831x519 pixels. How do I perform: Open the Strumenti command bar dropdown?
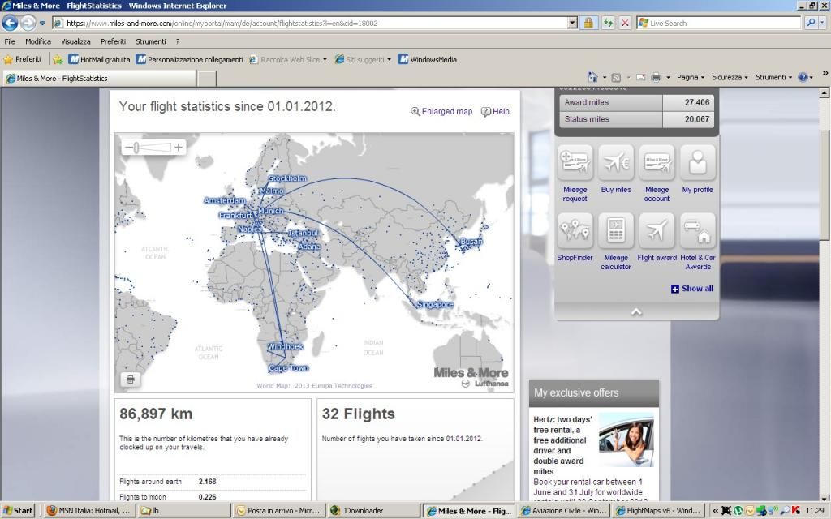click(773, 77)
